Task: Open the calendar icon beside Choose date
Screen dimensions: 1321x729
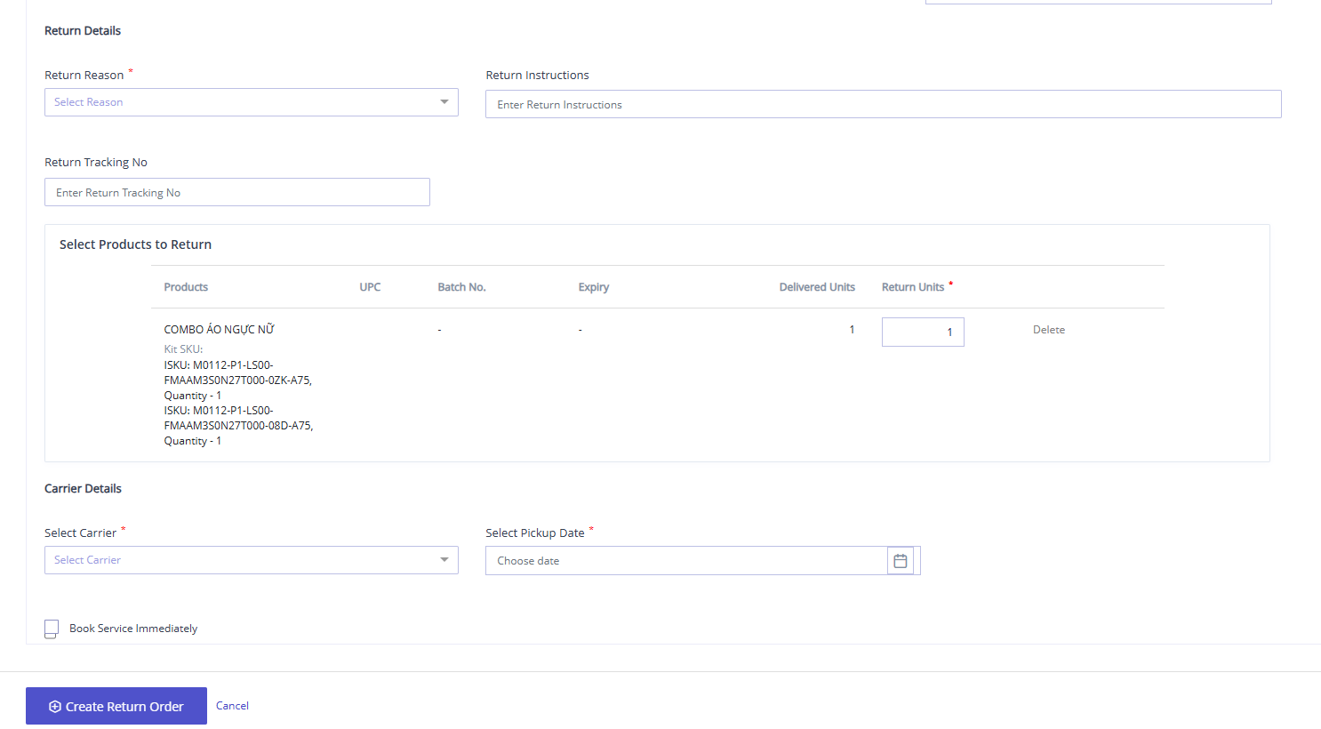Action: coord(900,560)
